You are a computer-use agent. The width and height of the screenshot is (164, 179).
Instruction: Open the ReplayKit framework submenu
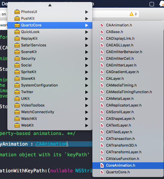point(50,39)
